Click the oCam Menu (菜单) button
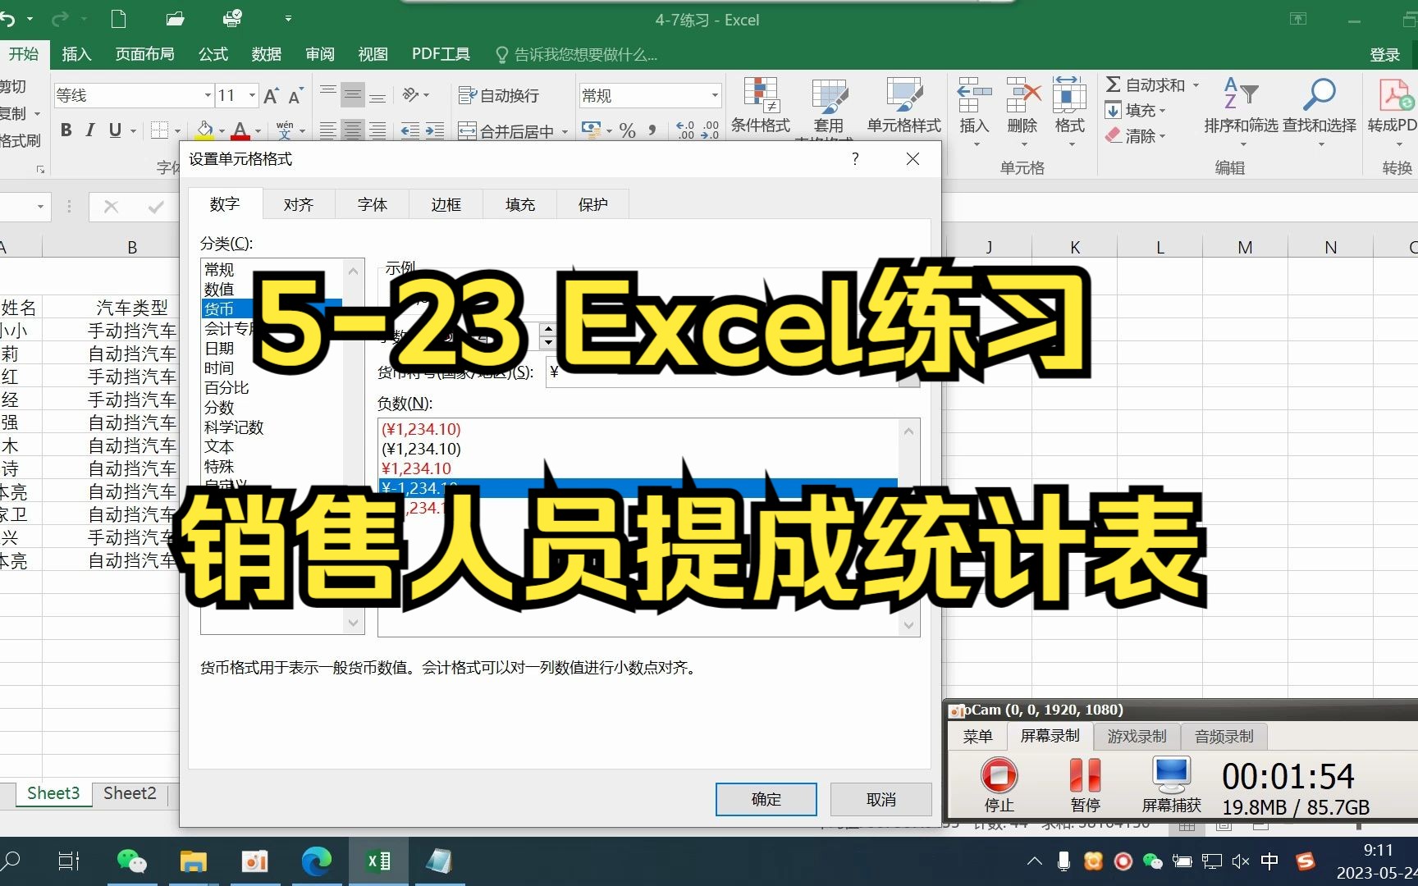Image resolution: width=1418 pixels, height=886 pixels. tap(977, 737)
